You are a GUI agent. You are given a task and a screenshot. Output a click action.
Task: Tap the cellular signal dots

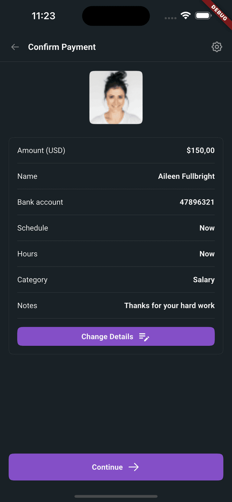(171, 18)
